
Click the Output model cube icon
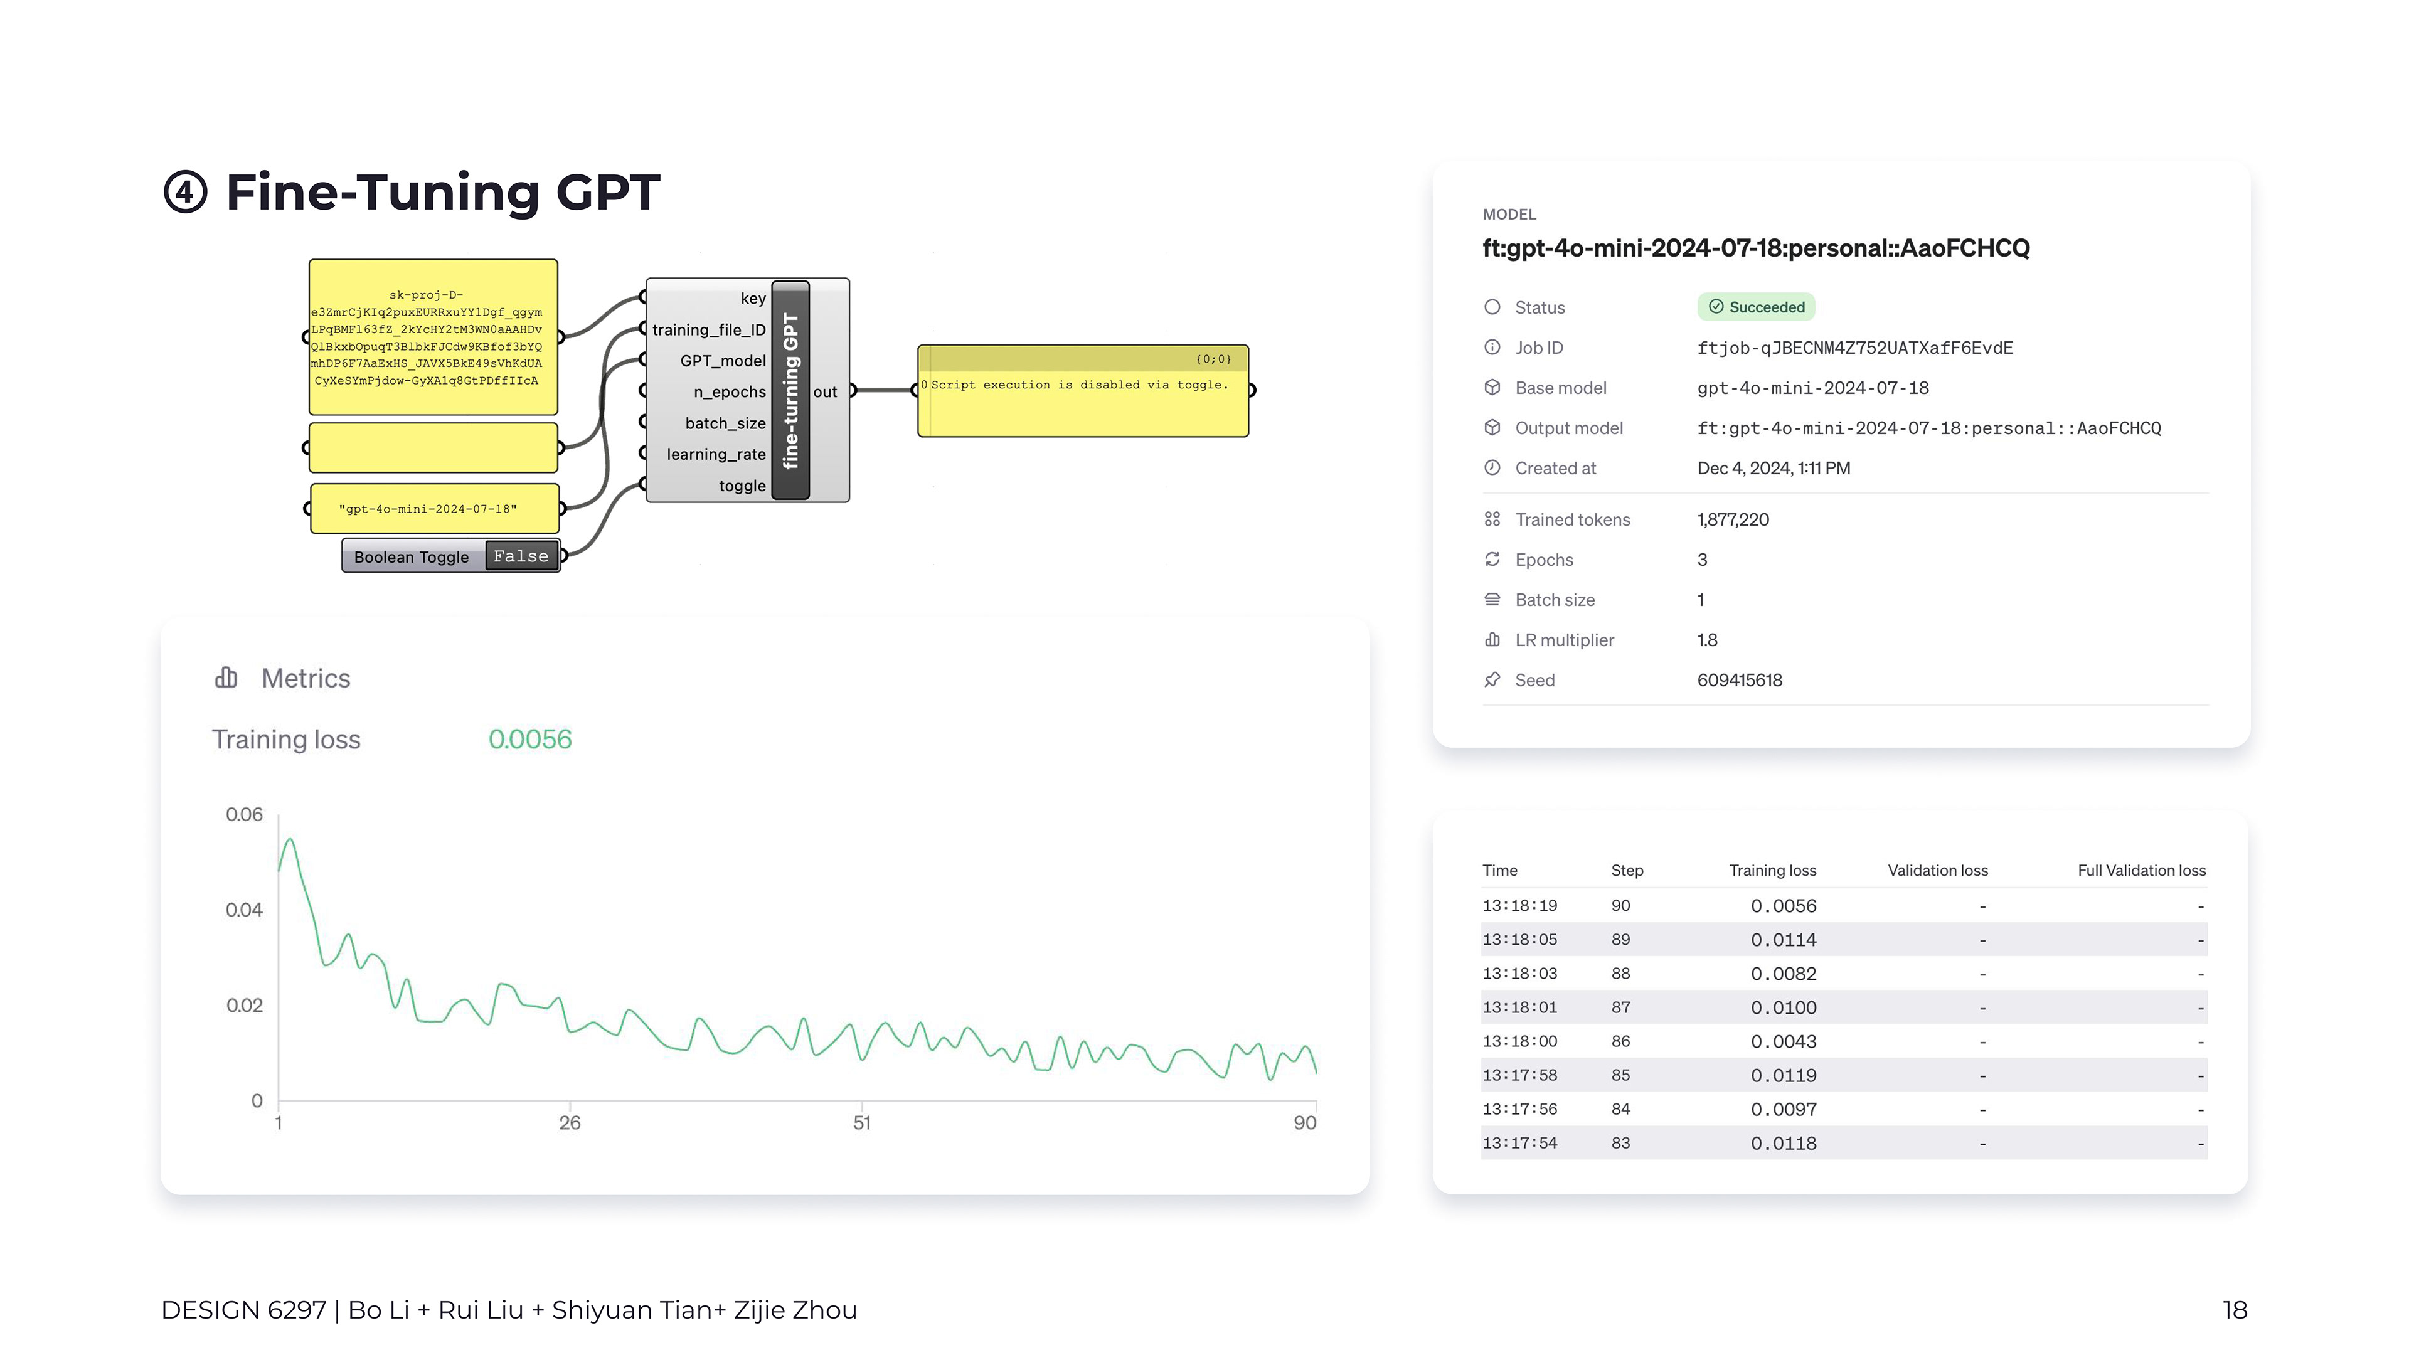(1492, 427)
